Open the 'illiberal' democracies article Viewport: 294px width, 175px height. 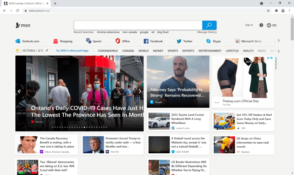(46, 167)
